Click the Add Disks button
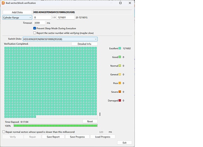This screenshot has width=203, height=147. tap(17, 12)
